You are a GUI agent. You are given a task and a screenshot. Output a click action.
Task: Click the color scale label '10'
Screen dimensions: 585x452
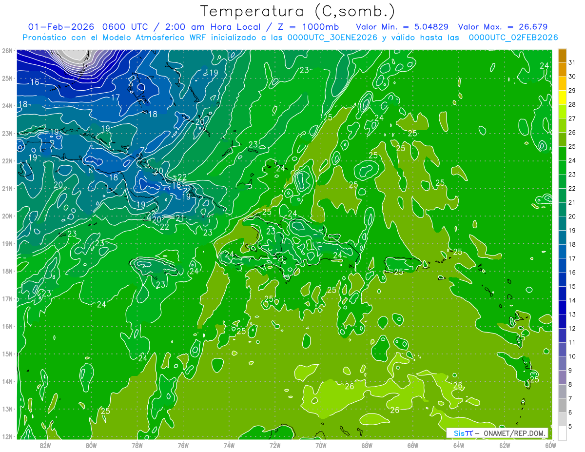572,356
